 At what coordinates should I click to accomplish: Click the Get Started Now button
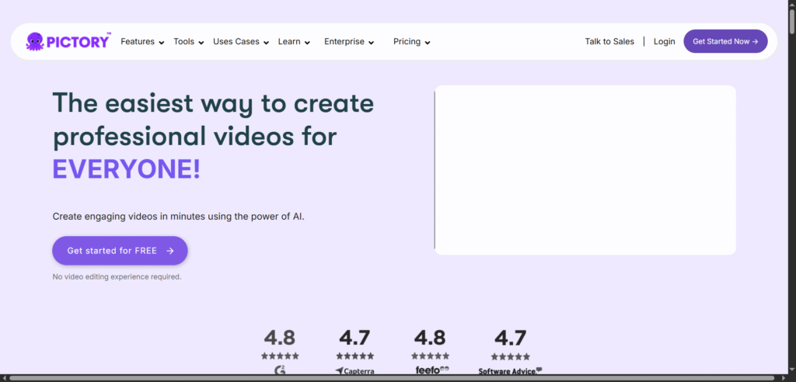tap(725, 41)
